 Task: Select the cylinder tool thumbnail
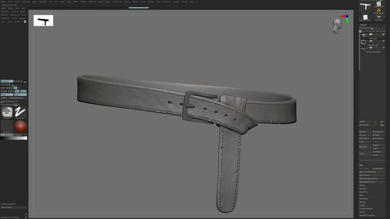click(378, 4)
